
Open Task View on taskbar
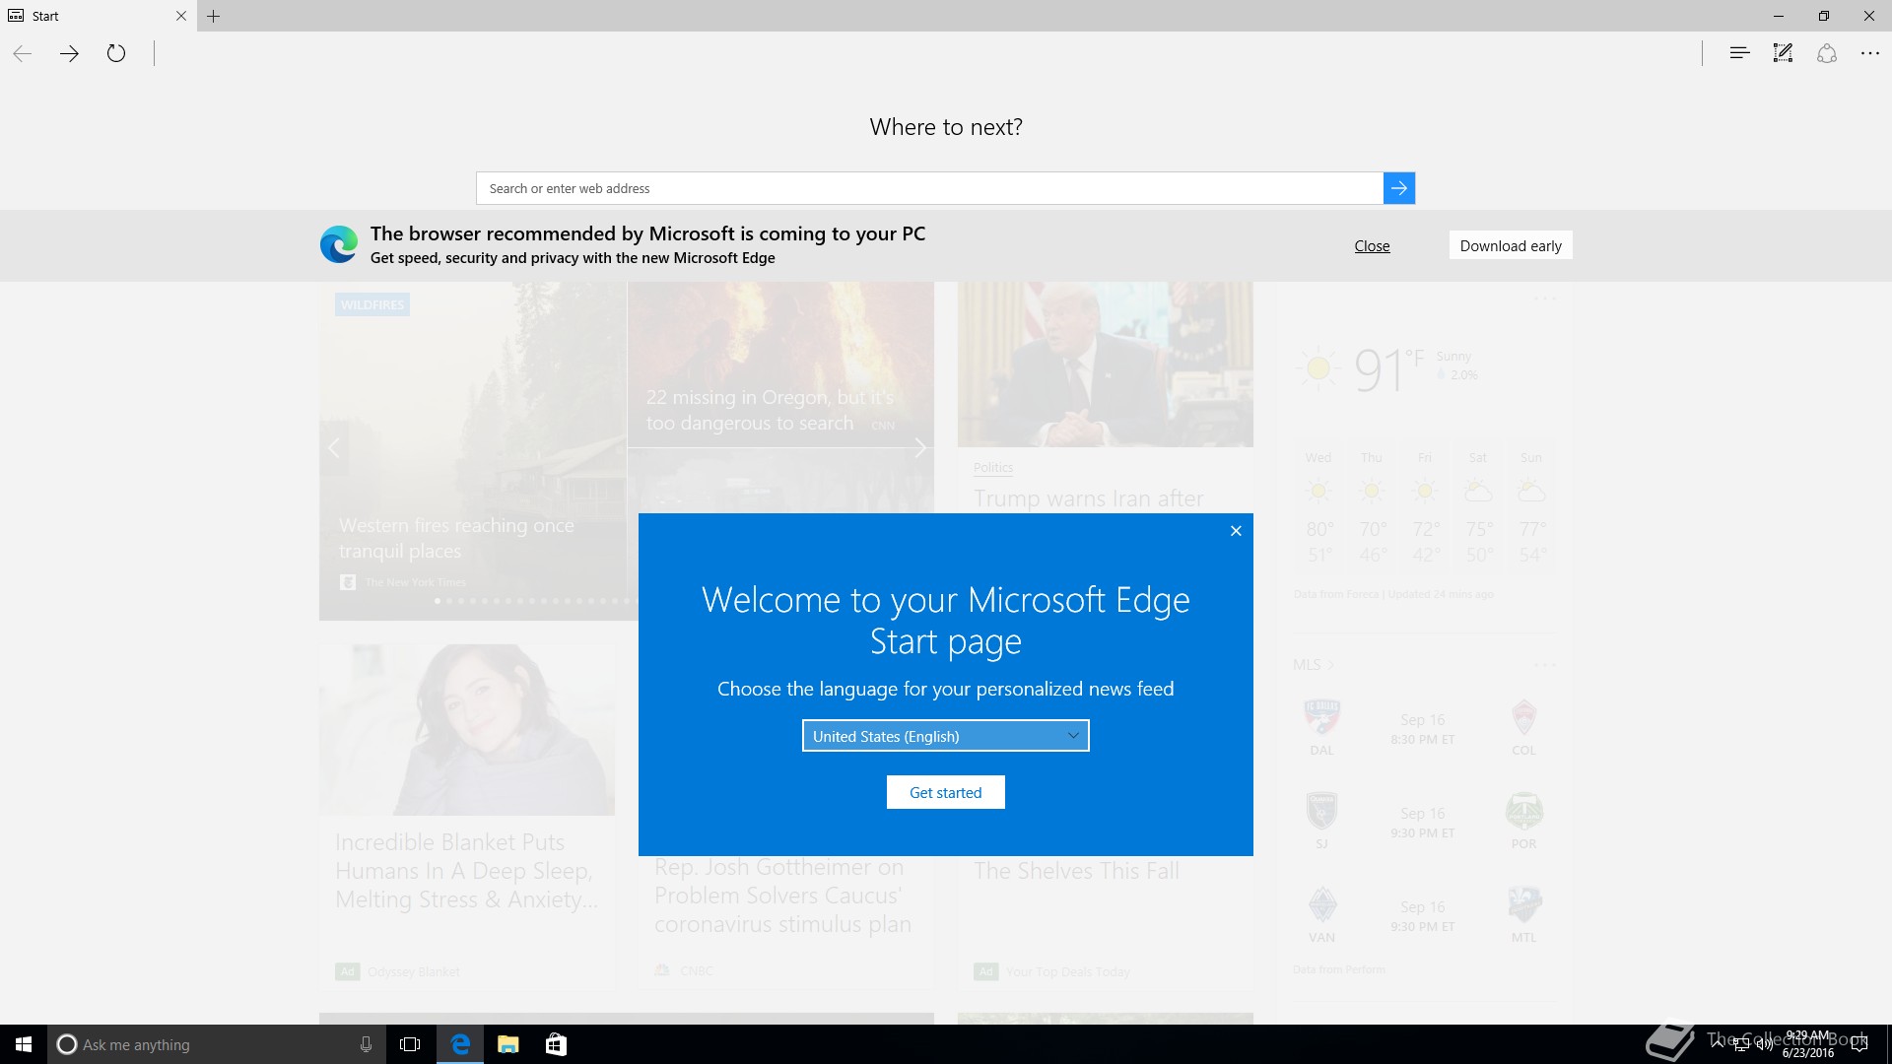click(x=410, y=1044)
